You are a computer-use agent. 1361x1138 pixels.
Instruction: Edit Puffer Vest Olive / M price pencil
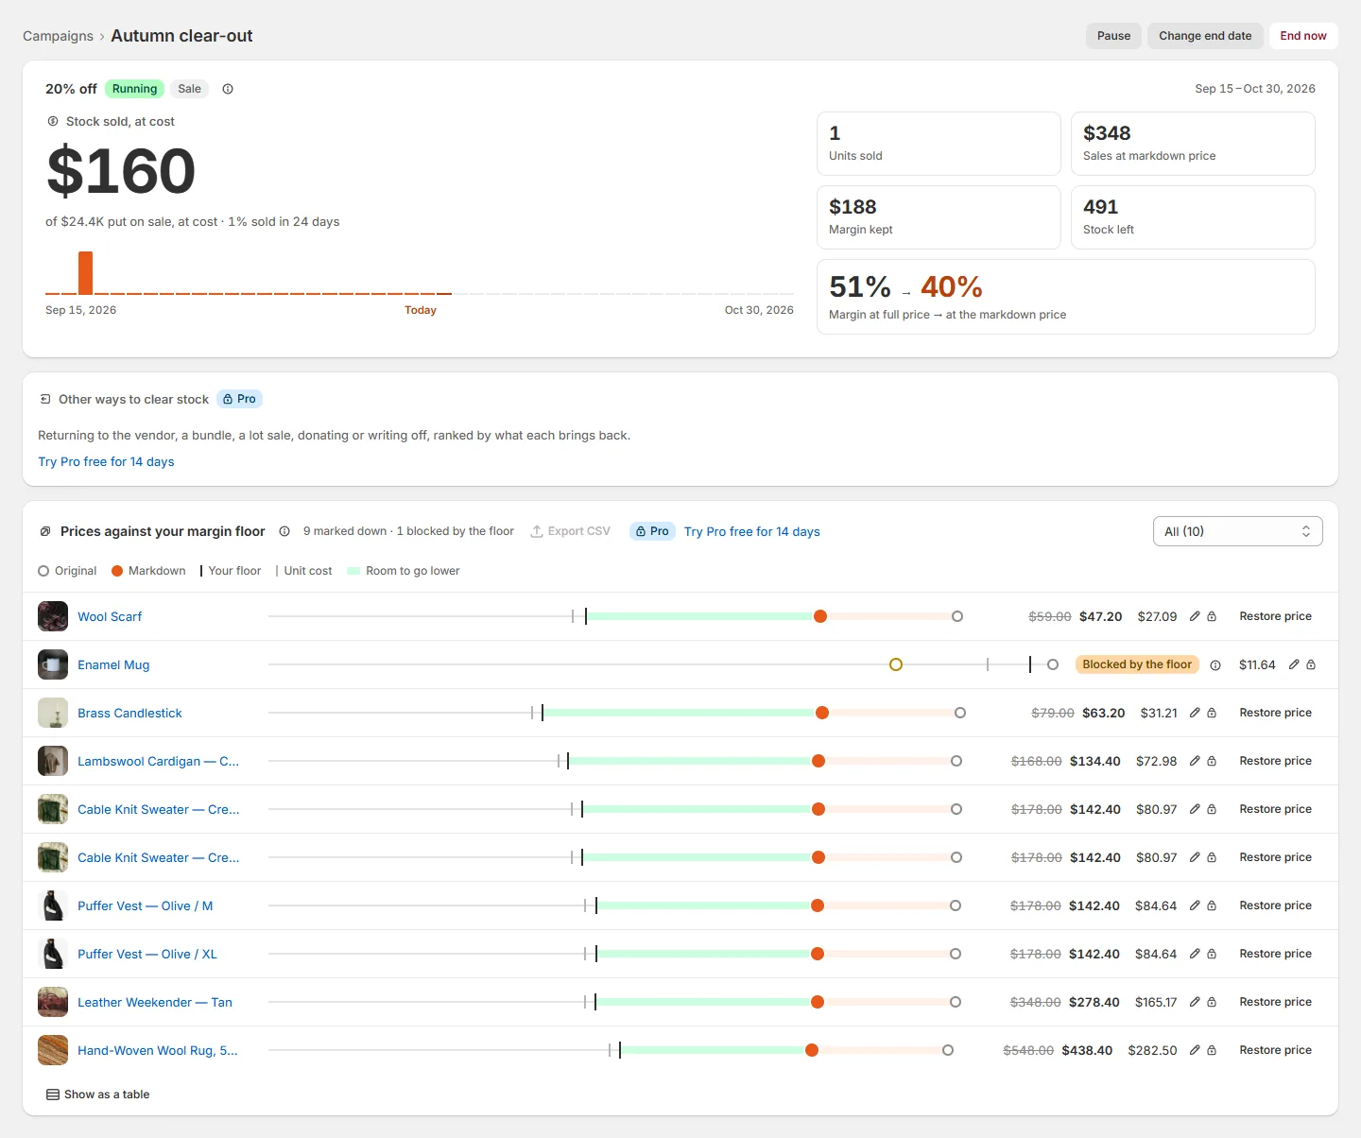coord(1195,905)
